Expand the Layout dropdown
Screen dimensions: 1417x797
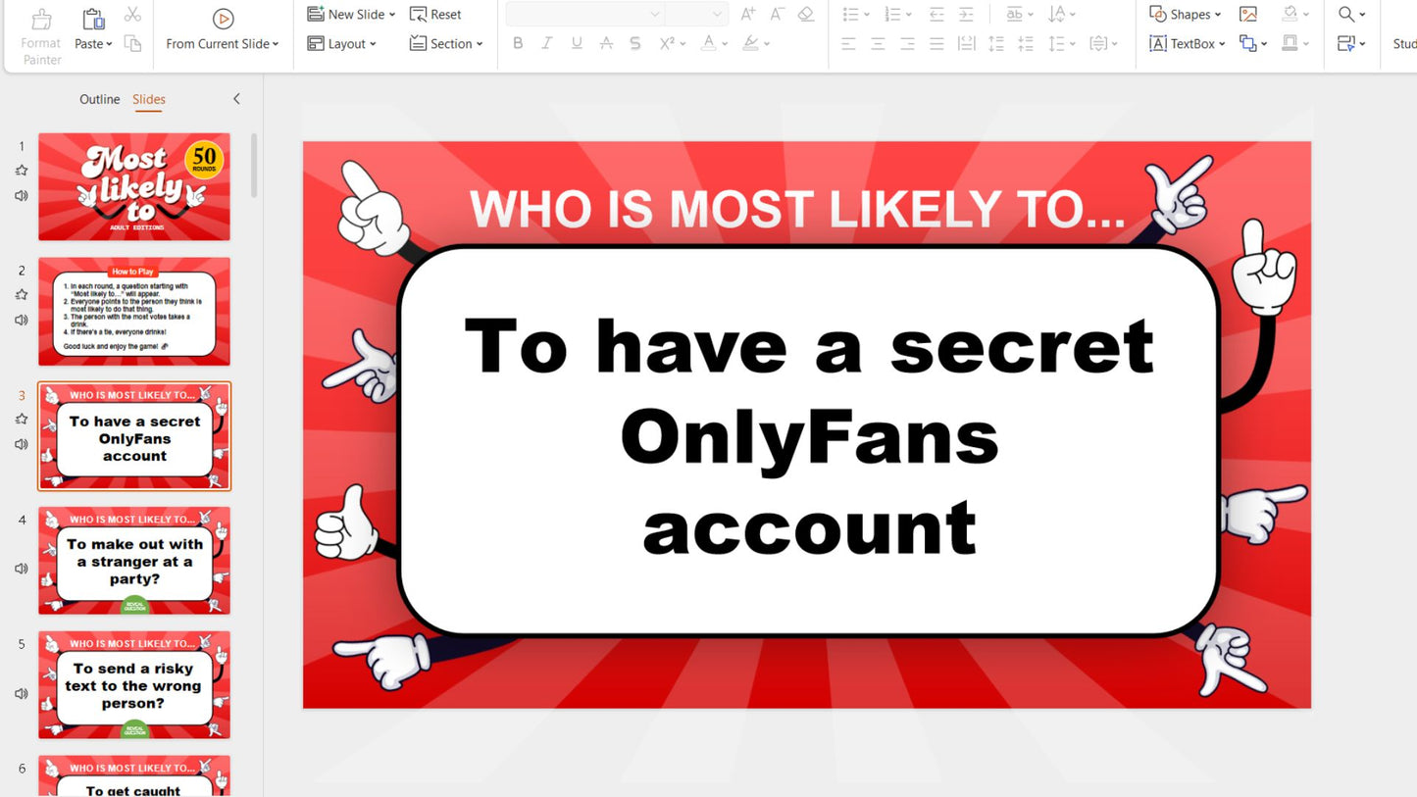[341, 43]
